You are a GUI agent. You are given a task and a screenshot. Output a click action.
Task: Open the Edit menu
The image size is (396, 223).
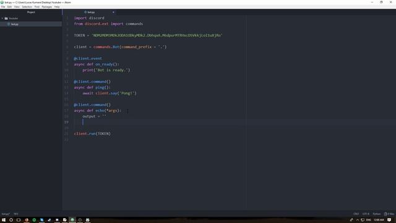[x=9, y=7]
